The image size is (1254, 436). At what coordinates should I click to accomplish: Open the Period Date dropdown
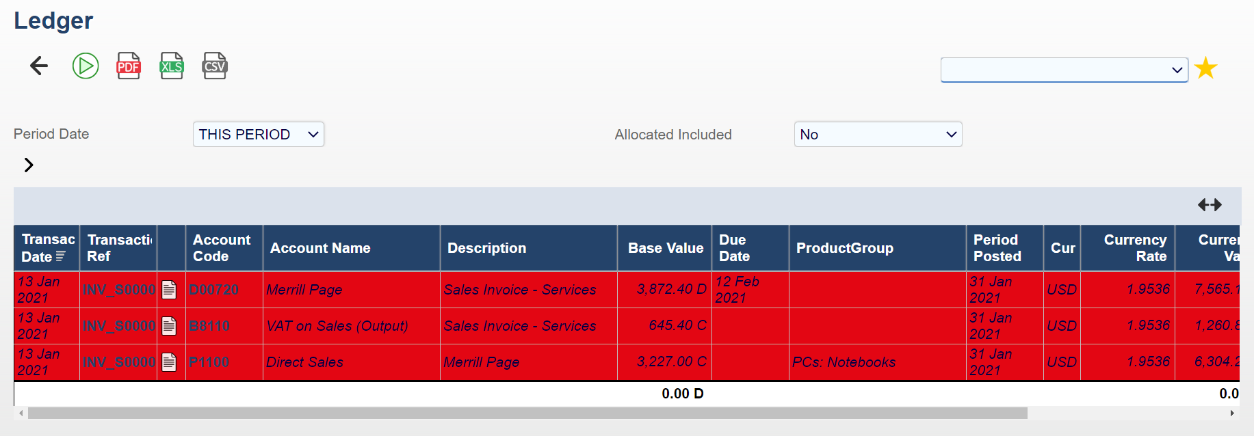coord(259,135)
